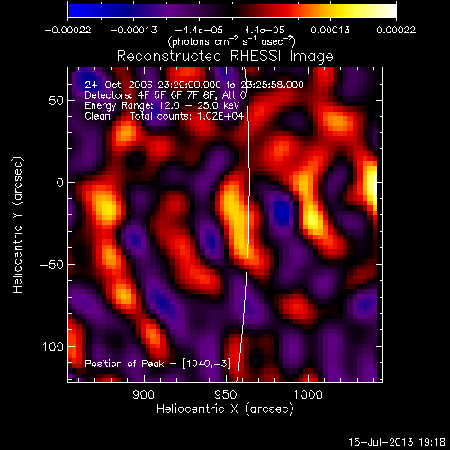
Task: Click the timestamp 15-Jul-2013 19:18
Action: (x=397, y=442)
